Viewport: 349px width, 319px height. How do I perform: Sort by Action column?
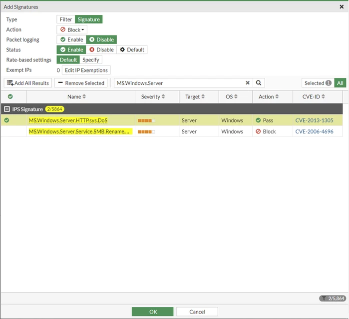(269, 96)
